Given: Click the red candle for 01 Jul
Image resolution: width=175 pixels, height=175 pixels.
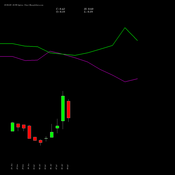Looking at the screenshot, I should pos(35,139).
